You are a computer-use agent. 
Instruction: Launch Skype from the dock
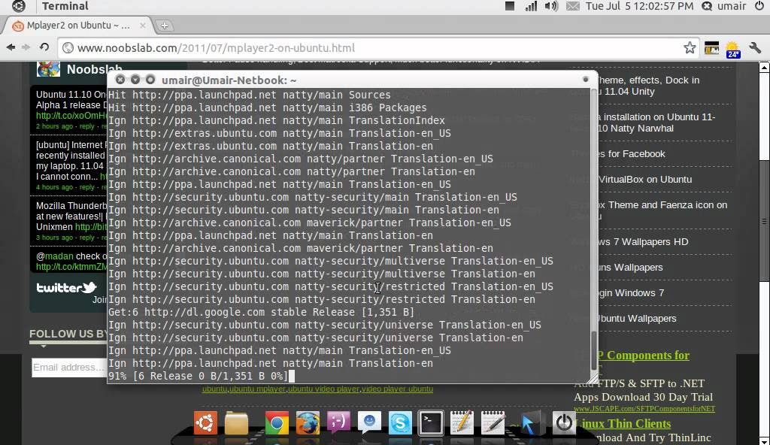click(x=400, y=423)
